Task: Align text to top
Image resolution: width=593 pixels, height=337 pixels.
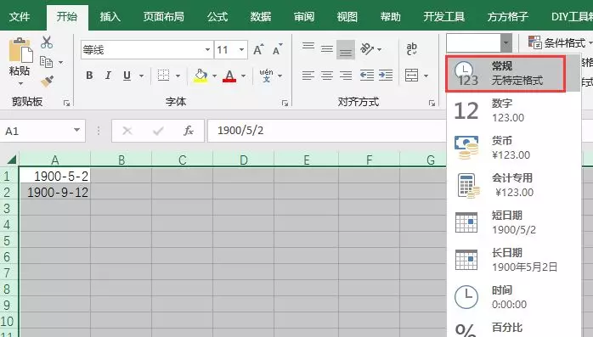Action: tap(308, 47)
